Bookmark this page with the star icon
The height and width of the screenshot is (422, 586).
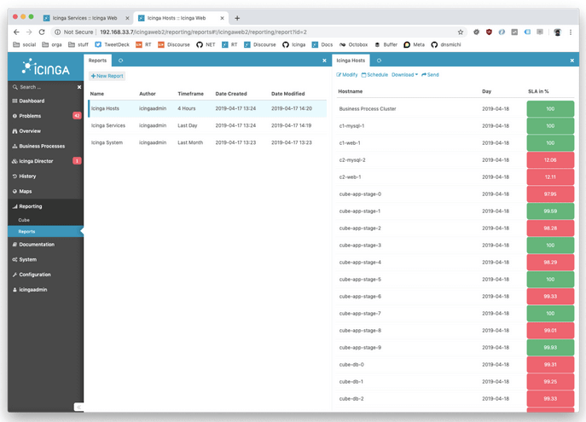pos(461,32)
